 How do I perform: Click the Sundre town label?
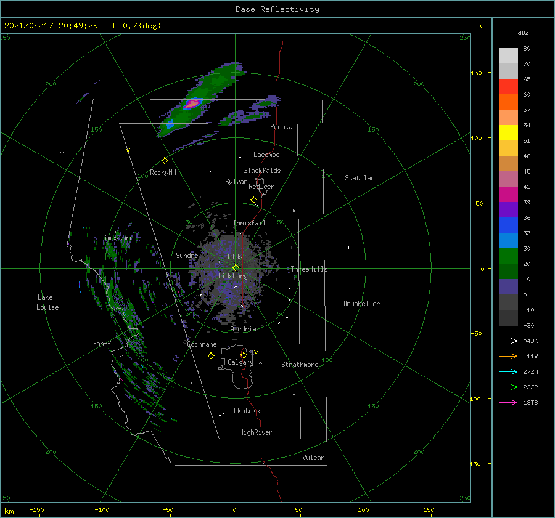[187, 256]
